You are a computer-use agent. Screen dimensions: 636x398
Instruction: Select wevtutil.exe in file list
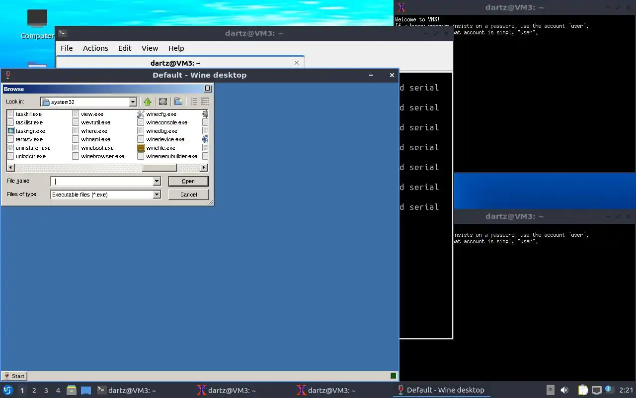pyautogui.click(x=95, y=122)
